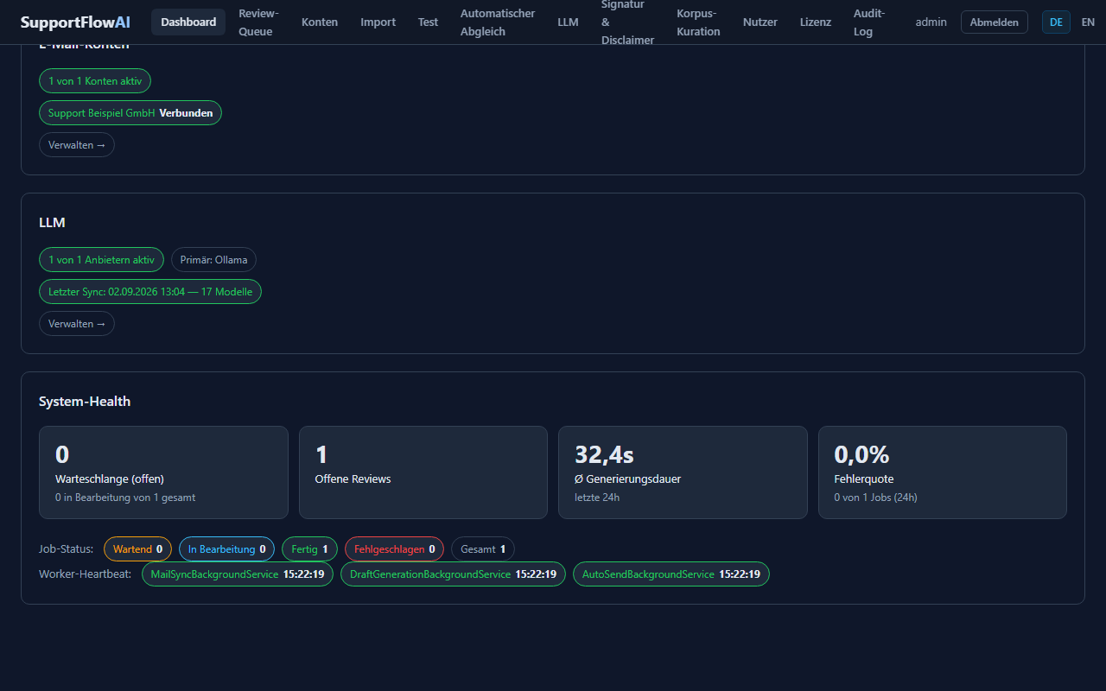Viewport: 1106px width, 691px height.
Task: Click the Gesamt job status badge
Action: click(483, 549)
